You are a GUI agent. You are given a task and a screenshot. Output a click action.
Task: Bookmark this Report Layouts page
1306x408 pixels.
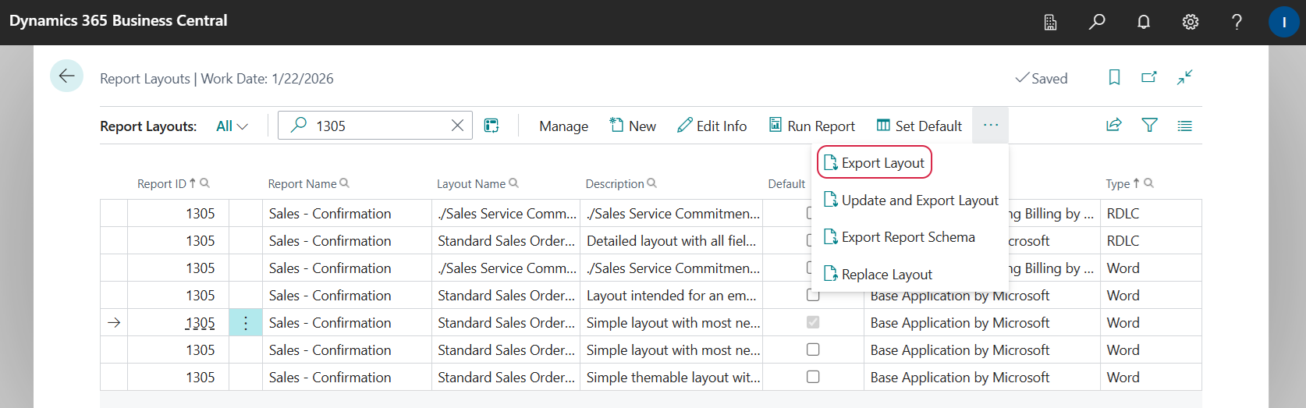pyautogui.click(x=1114, y=77)
